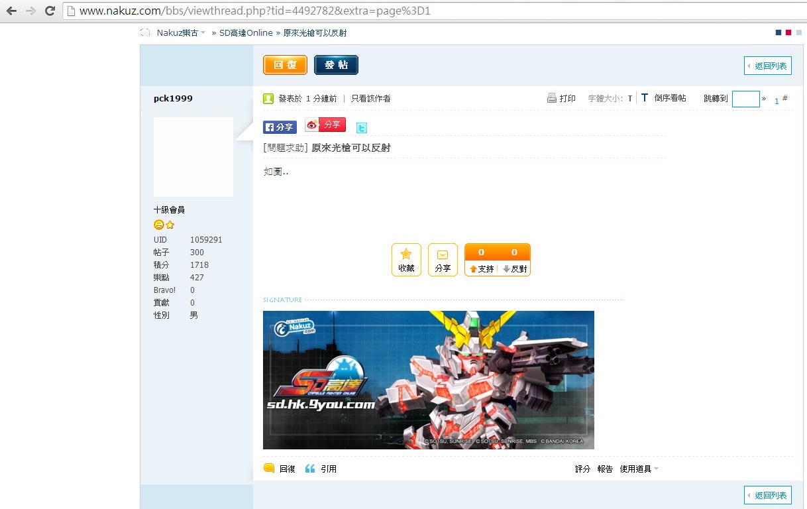The height and width of the screenshot is (509, 807).
Task: Click 評分 to rate the post
Action: pyautogui.click(x=582, y=469)
